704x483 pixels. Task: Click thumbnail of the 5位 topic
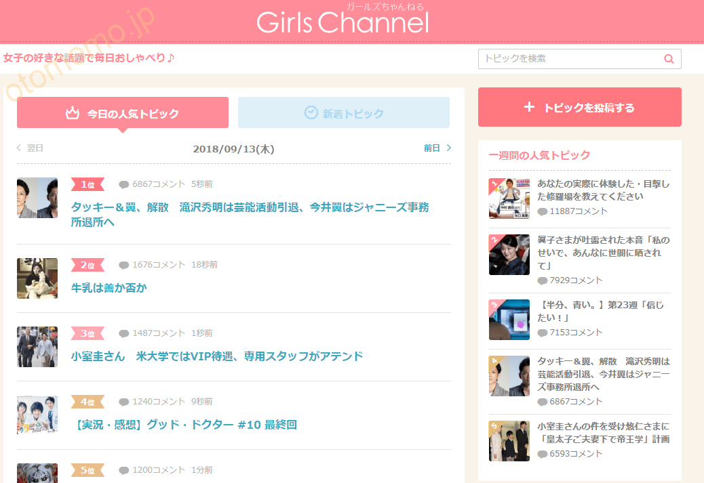pyautogui.click(x=37, y=473)
